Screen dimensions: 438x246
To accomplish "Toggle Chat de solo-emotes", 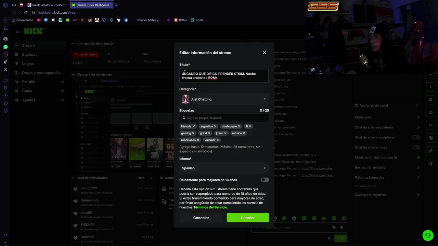I will tap(416, 148).
